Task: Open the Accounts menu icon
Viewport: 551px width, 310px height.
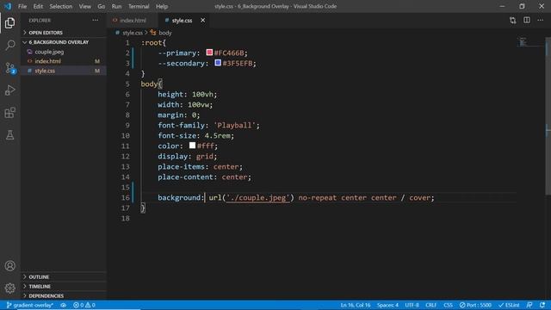Action: click(x=9, y=266)
